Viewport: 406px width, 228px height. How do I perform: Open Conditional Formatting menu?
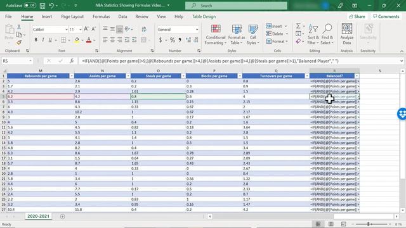(x=216, y=35)
